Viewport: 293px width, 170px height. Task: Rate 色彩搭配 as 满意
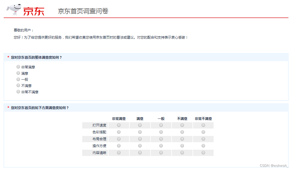pos(140,132)
